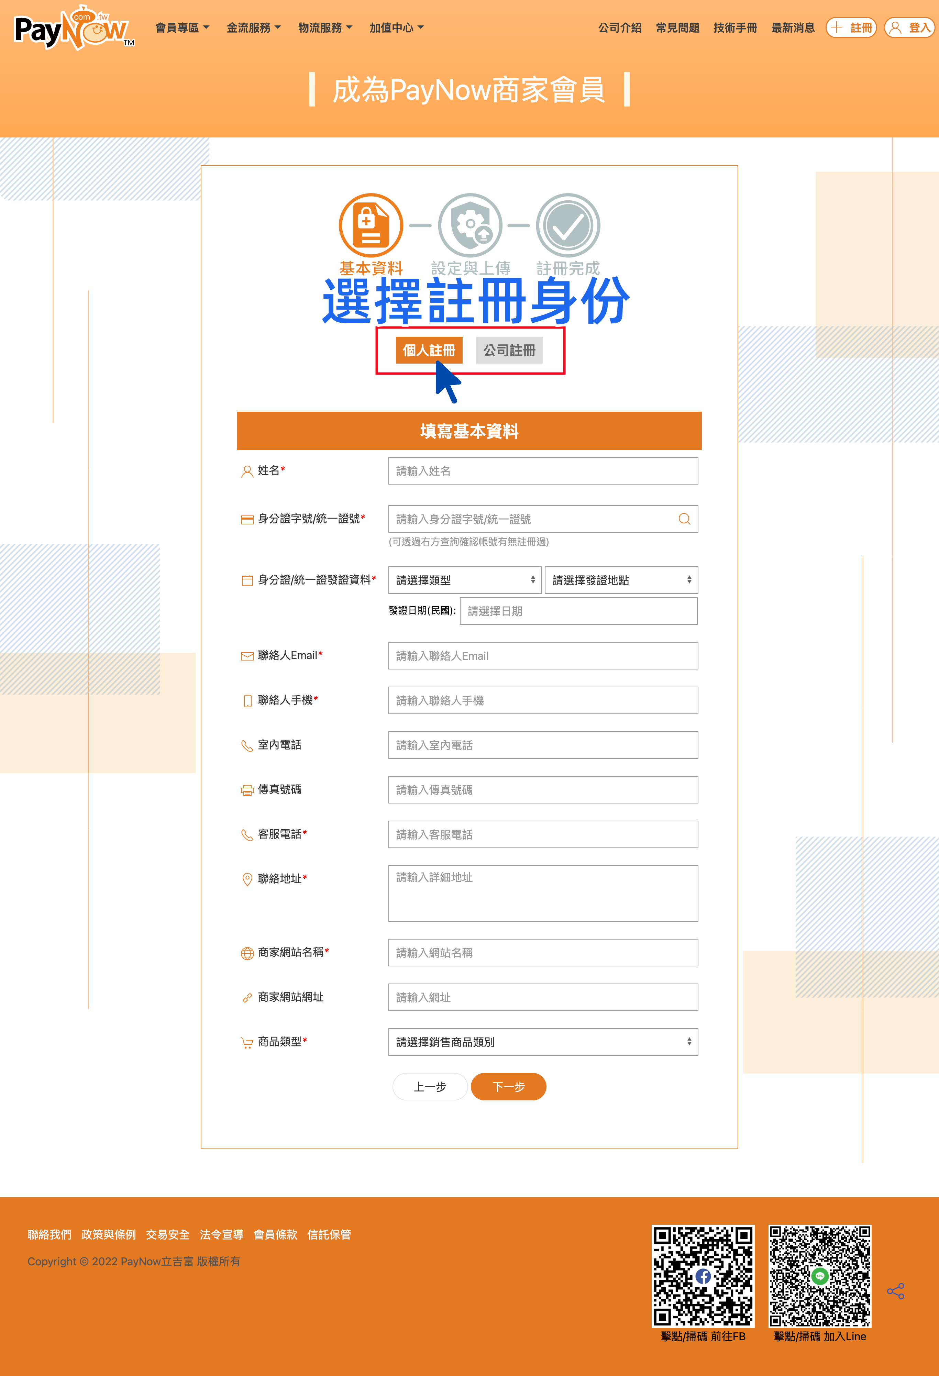
Task: Click the share icon in footer
Action: (x=896, y=1291)
